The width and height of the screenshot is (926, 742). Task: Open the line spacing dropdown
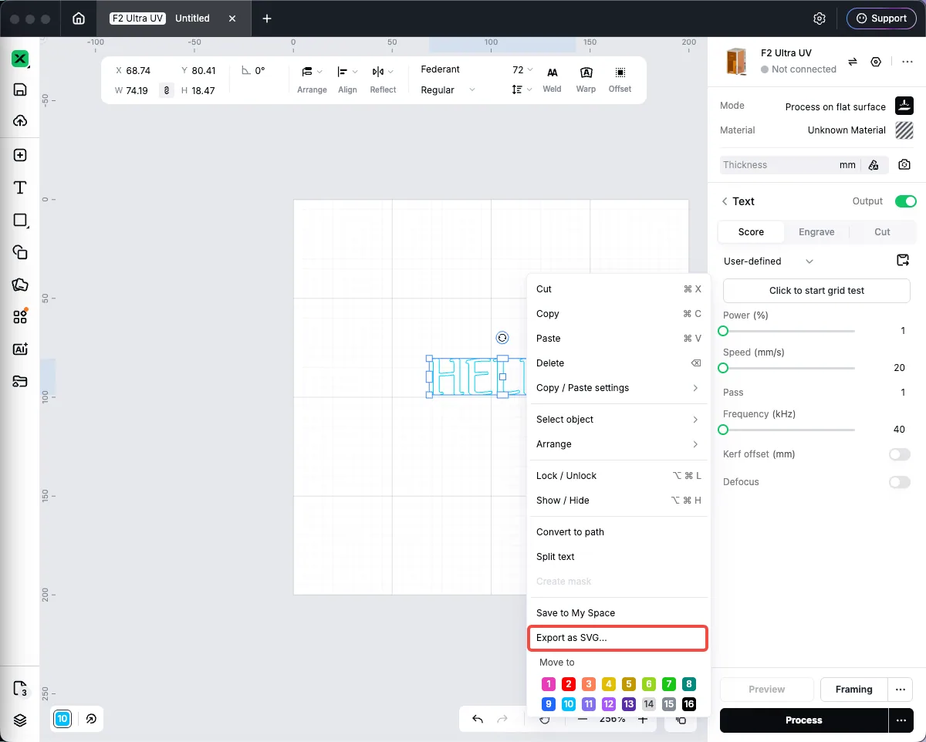pyautogui.click(x=522, y=90)
